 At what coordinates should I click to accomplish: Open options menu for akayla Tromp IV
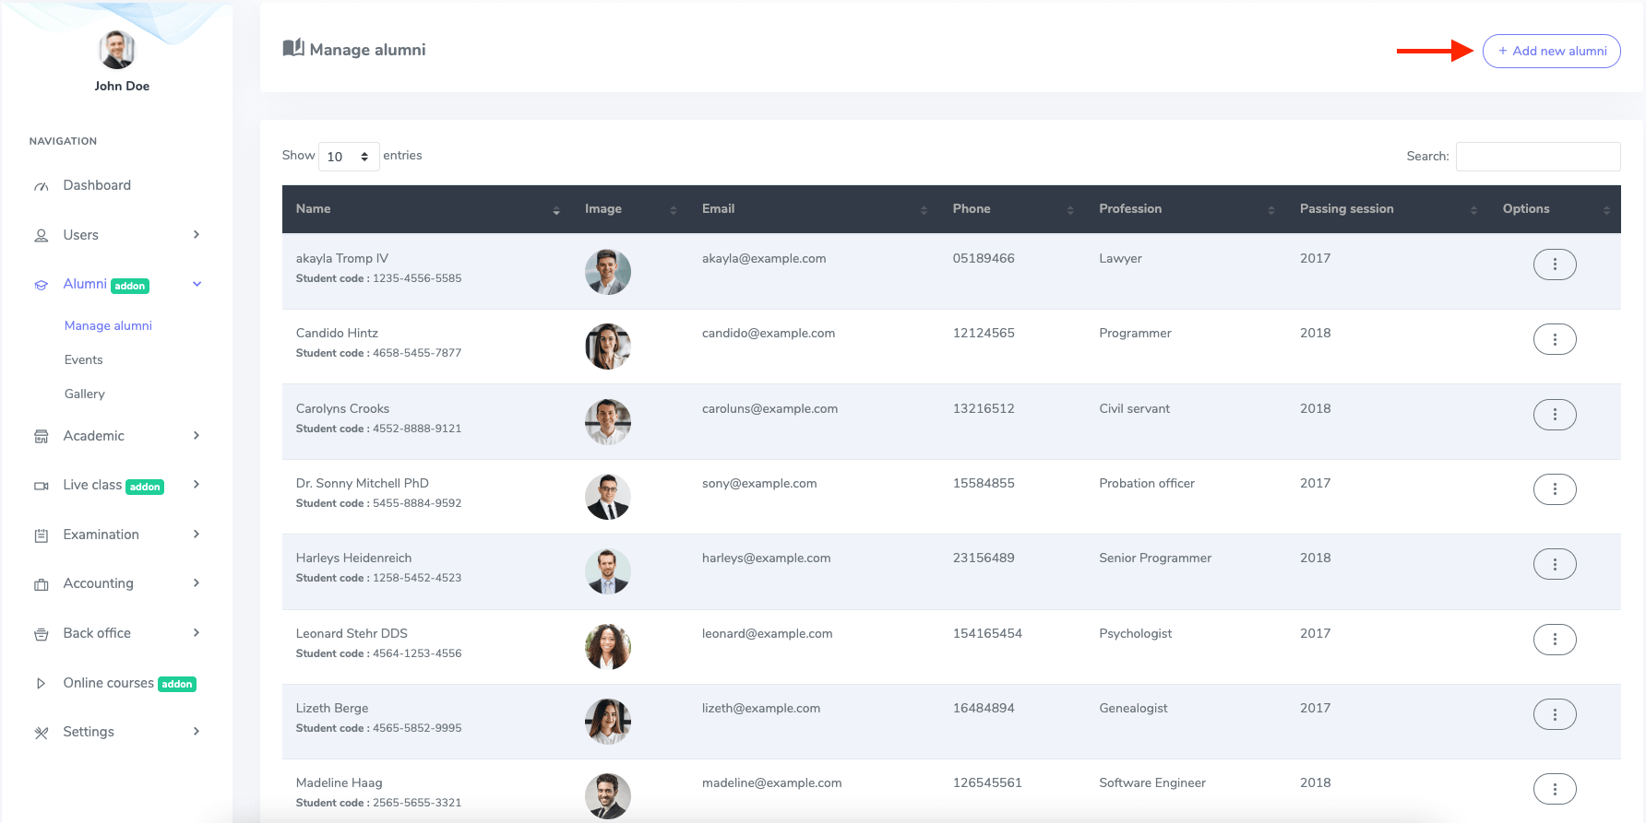point(1554,265)
